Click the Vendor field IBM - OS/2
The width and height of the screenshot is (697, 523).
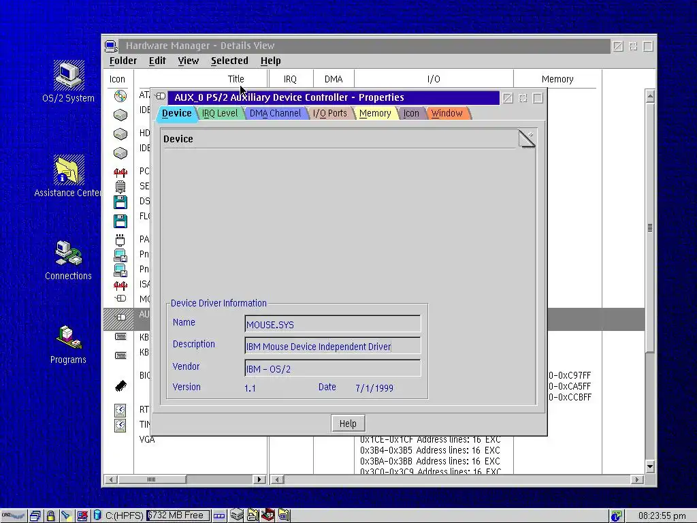332,368
